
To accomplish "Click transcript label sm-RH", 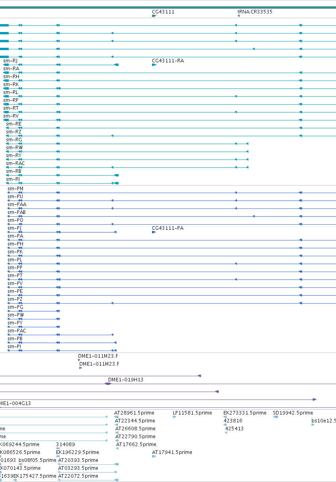I will coord(11,77).
